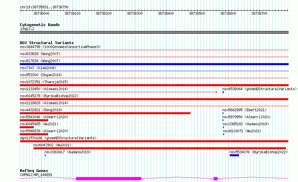This screenshot has width=298, height=182.
Task: Click the red bar under nsv4432821
Action: point(105,113)
